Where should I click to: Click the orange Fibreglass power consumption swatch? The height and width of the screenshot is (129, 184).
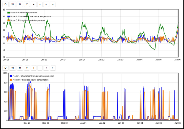pyautogui.click(x=11, y=80)
